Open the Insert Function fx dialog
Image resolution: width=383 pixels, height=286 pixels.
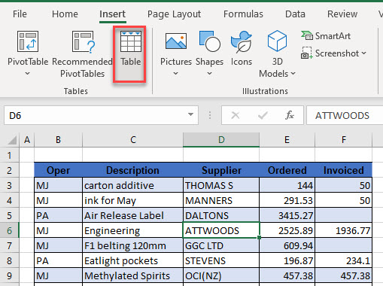(290, 115)
